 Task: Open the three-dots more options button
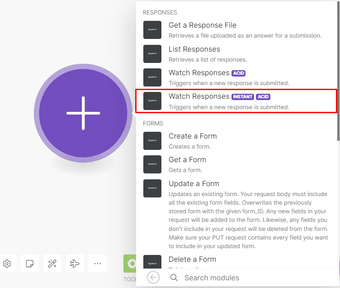coord(98,263)
